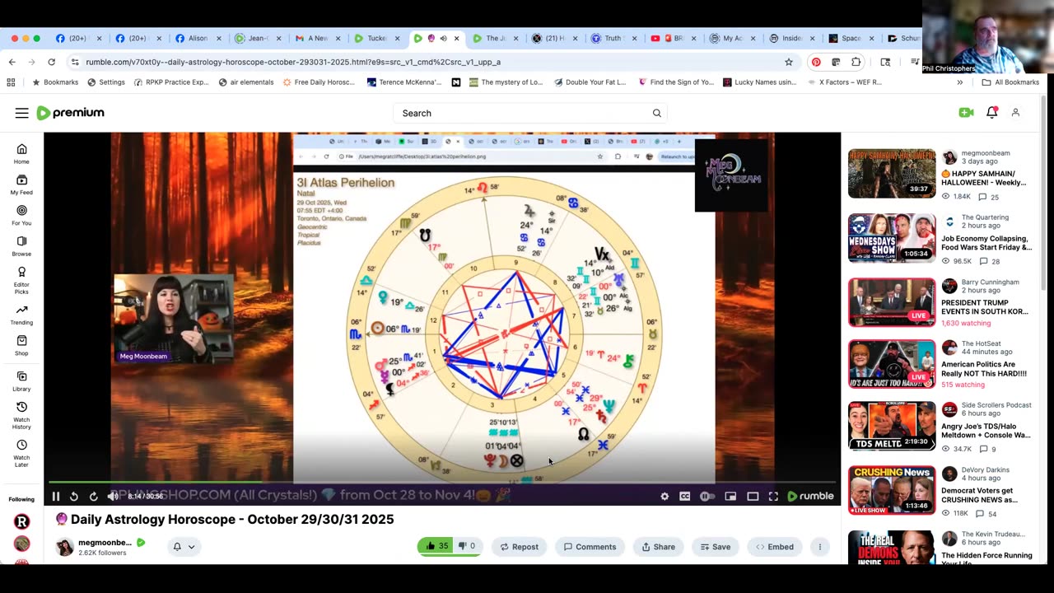This screenshot has width=1054, height=593.
Task: Like the video with thumbs up
Action: click(438, 546)
